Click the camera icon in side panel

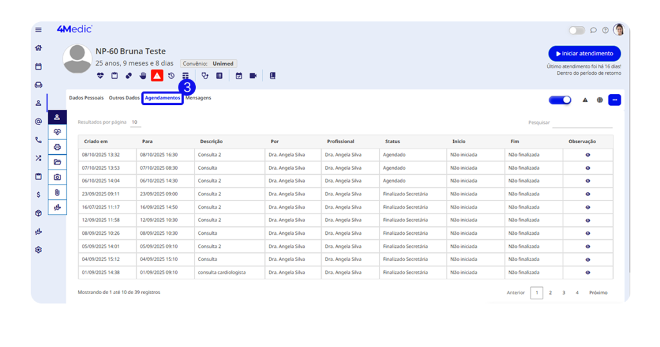[x=57, y=177]
